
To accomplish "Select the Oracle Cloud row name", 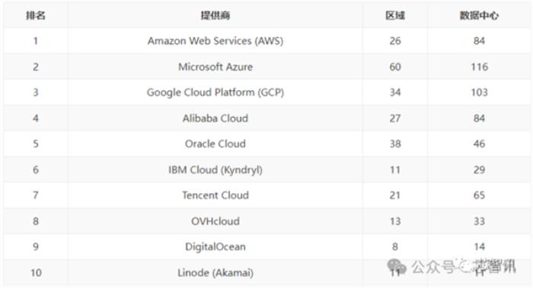I will pyautogui.click(x=215, y=144).
